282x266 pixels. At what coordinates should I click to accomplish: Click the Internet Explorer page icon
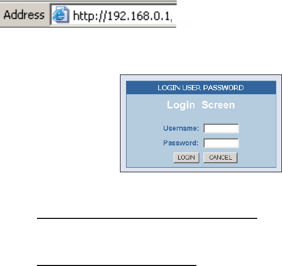tap(61, 15)
